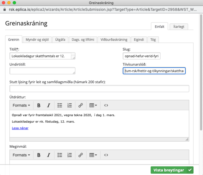Insert link in Meginmál editor

(x=81, y=155)
